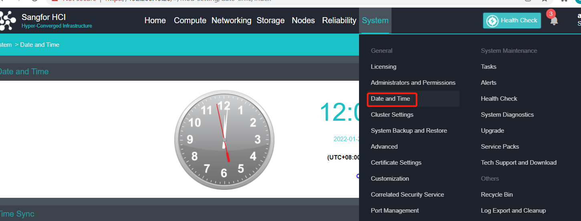Select Certificate Settings entry
Screen dimensions: 581x221
click(396, 163)
